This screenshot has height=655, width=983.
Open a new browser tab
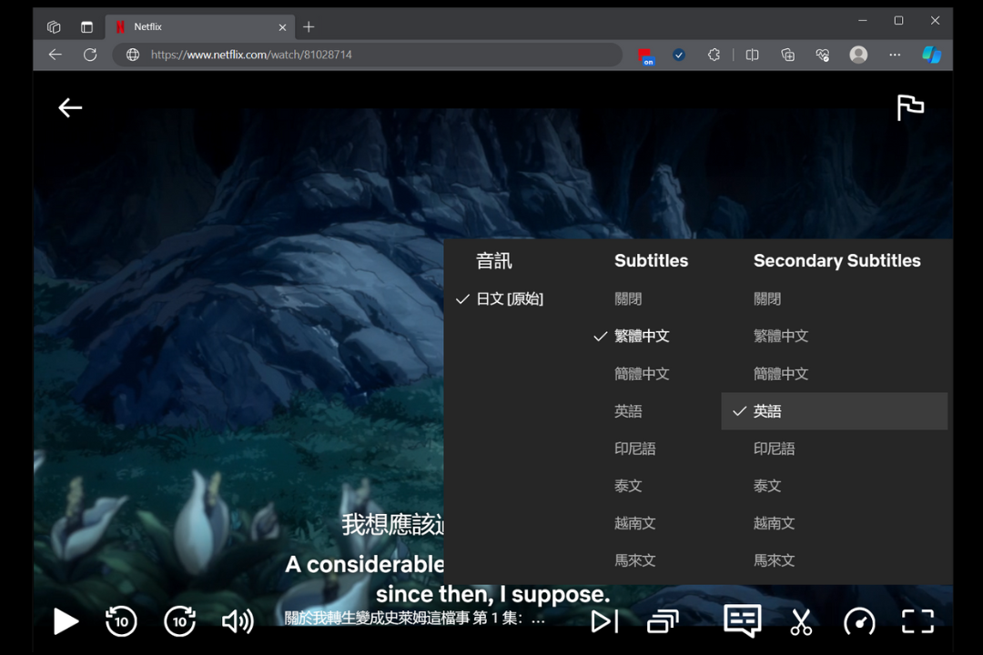(309, 27)
